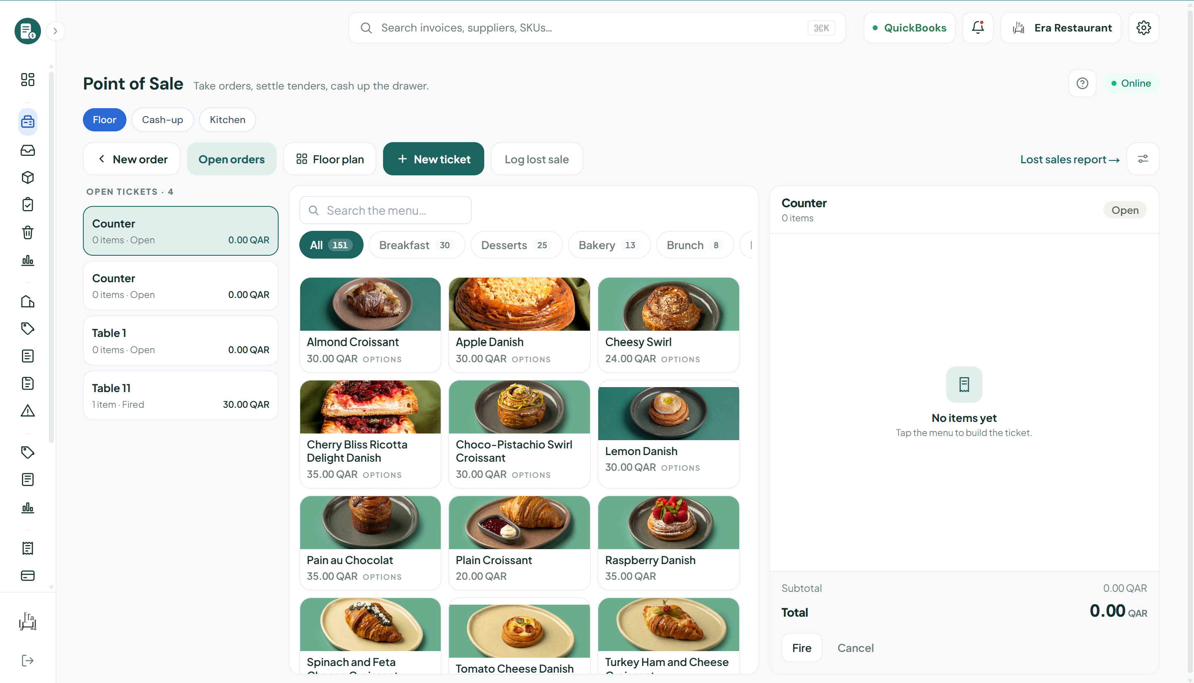Click the log out arrow icon

coord(28,661)
